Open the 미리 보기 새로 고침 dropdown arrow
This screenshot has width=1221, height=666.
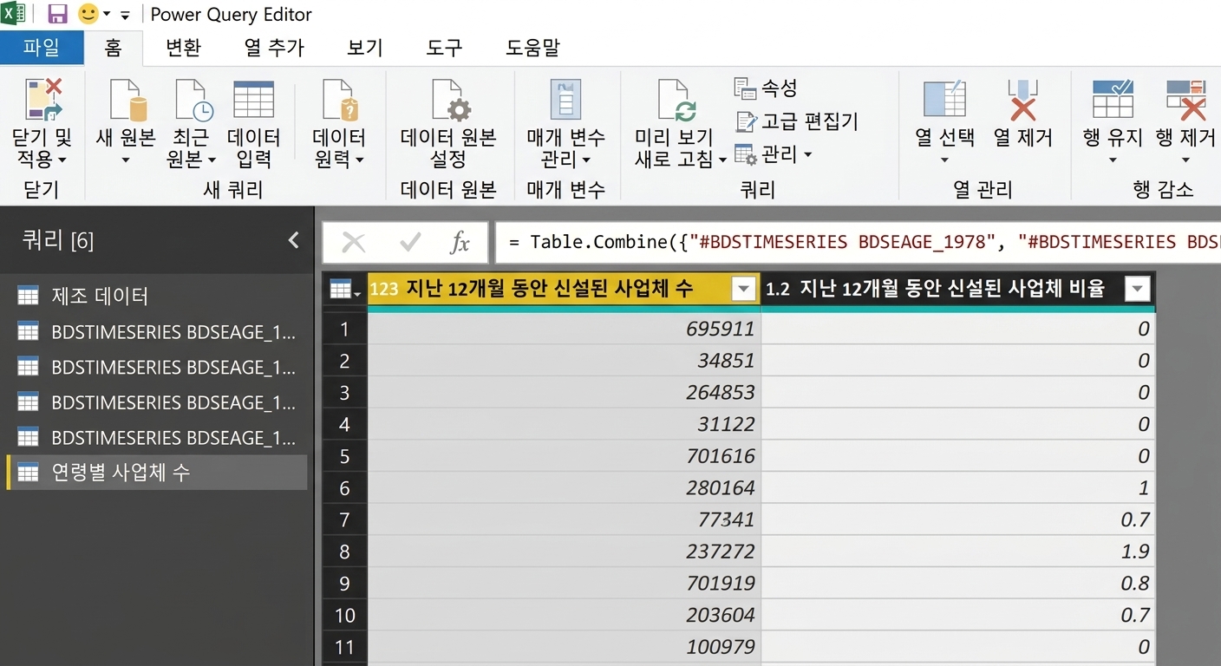coord(721,161)
